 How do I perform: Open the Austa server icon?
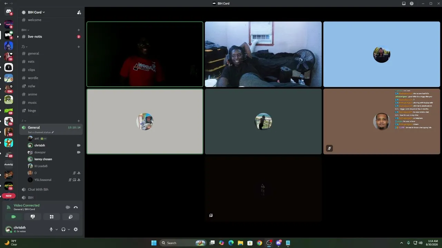pos(9,164)
